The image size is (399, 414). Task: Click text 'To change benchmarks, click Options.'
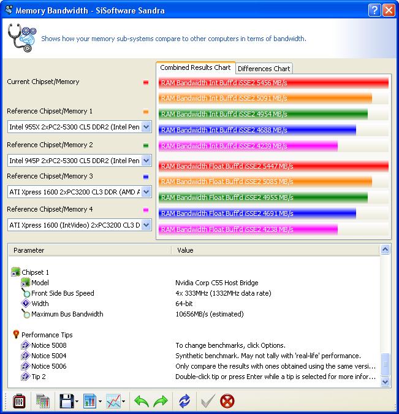point(230,345)
